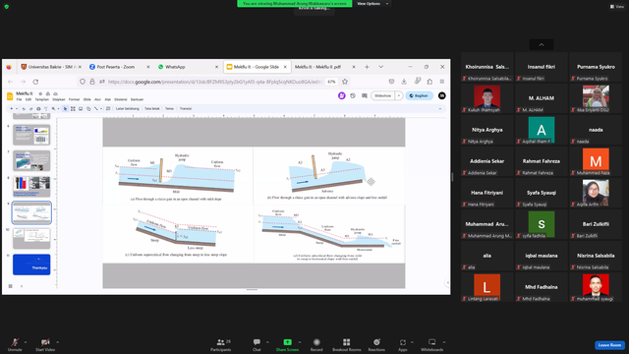
Task: Expand chat options arrow
Action: click(267, 342)
